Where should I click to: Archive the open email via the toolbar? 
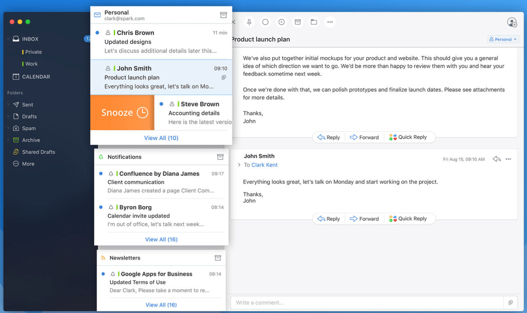pos(298,22)
